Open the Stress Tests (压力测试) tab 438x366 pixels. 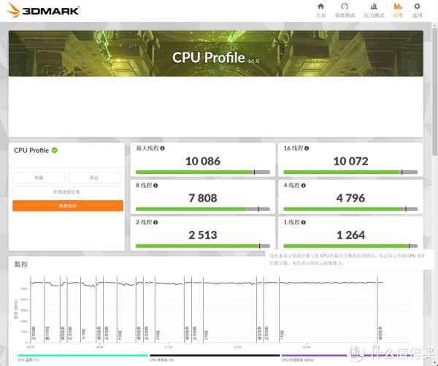pyautogui.click(x=374, y=10)
